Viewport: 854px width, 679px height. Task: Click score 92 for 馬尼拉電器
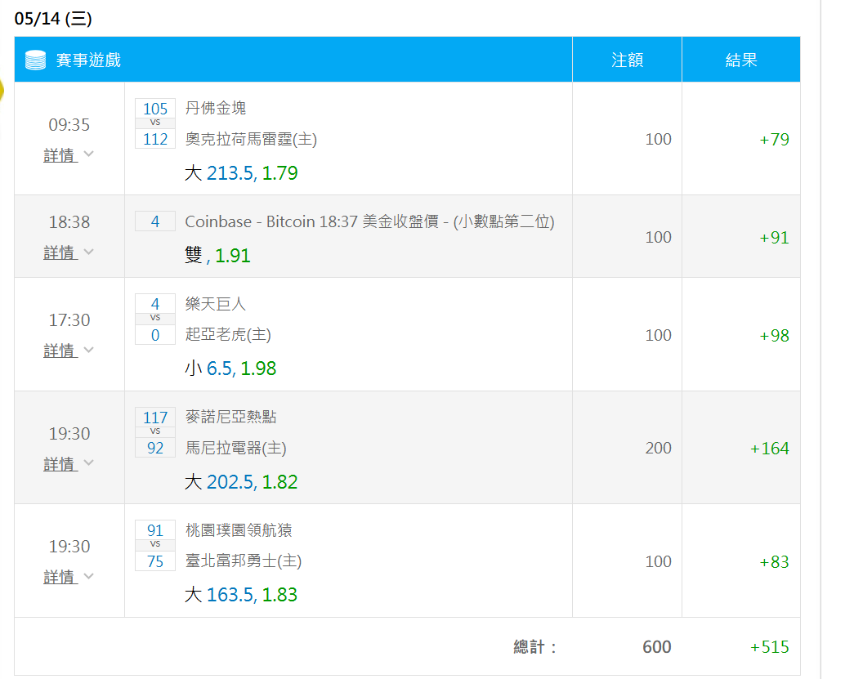pyautogui.click(x=155, y=448)
